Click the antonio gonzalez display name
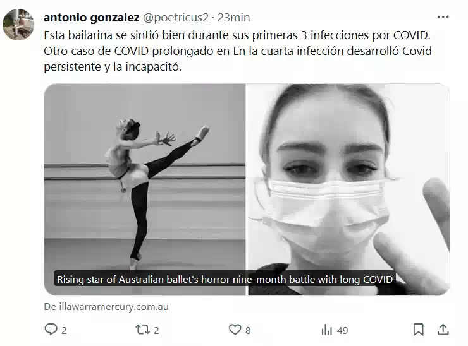Image resolution: width=468 pixels, height=346 pixels. [x=91, y=18]
